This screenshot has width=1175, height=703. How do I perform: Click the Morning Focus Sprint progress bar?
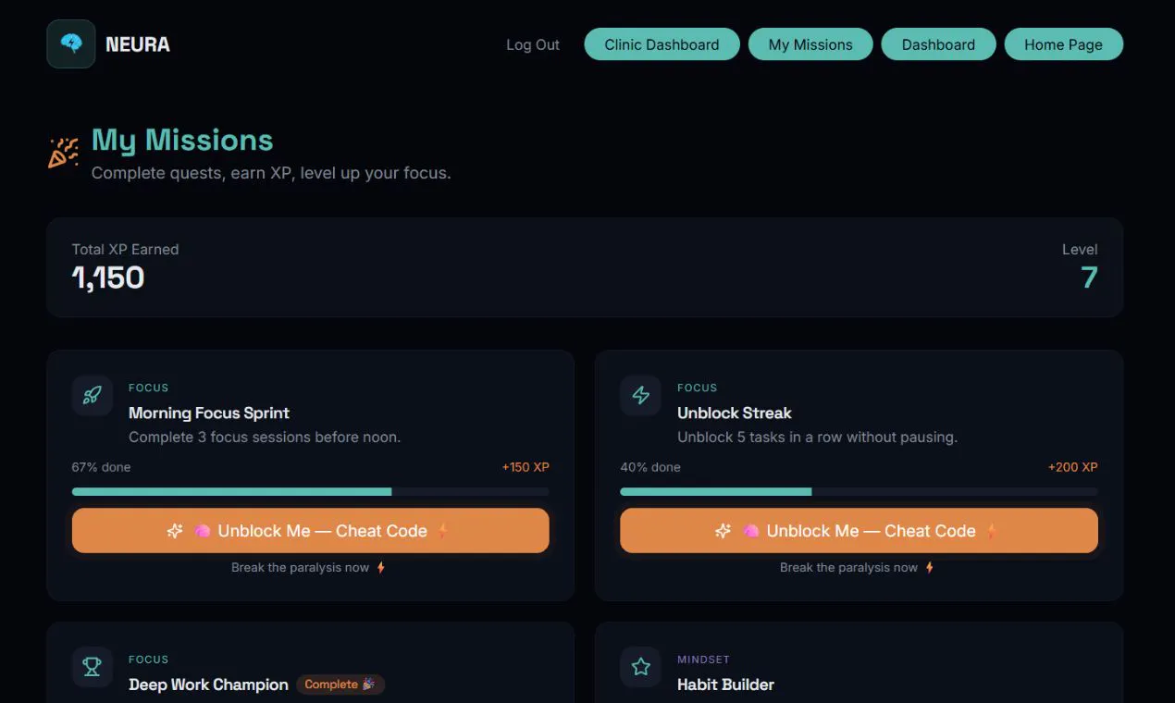point(310,492)
